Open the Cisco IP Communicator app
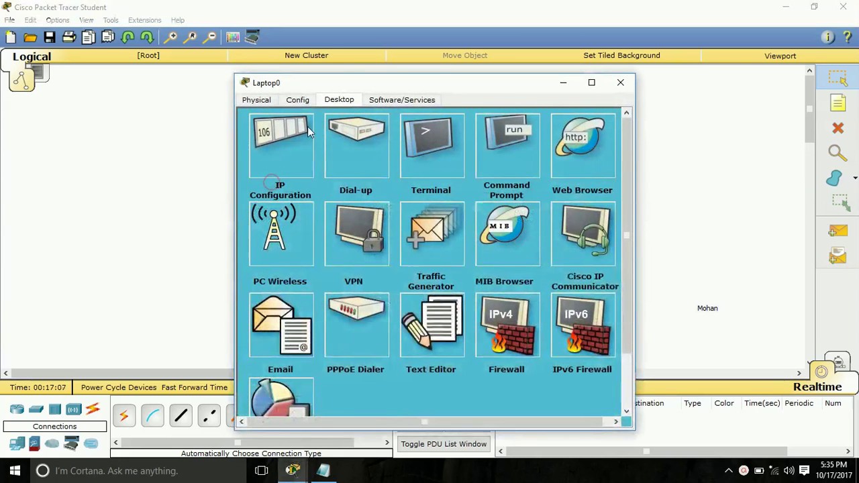This screenshot has width=859, height=483. point(583,235)
